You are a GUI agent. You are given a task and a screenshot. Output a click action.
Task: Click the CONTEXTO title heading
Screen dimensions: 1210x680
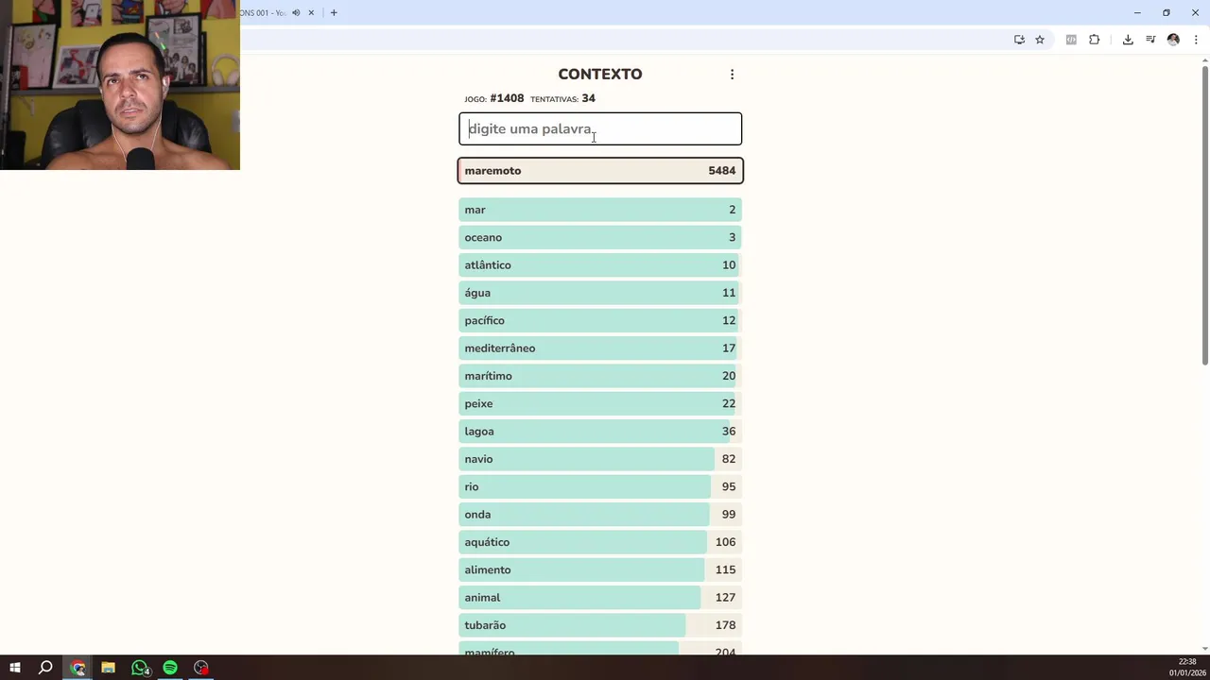pos(600,75)
